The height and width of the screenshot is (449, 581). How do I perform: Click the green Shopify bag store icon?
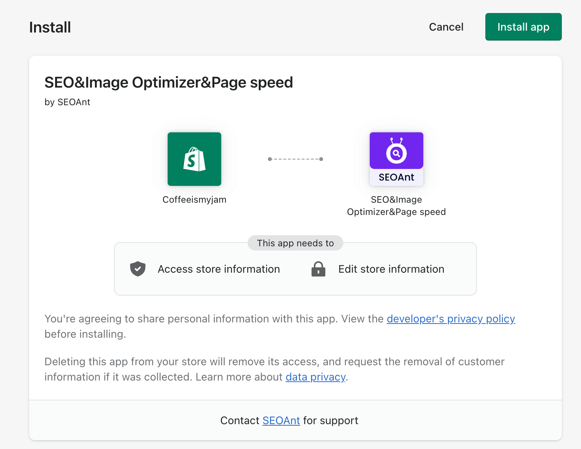[194, 159]
